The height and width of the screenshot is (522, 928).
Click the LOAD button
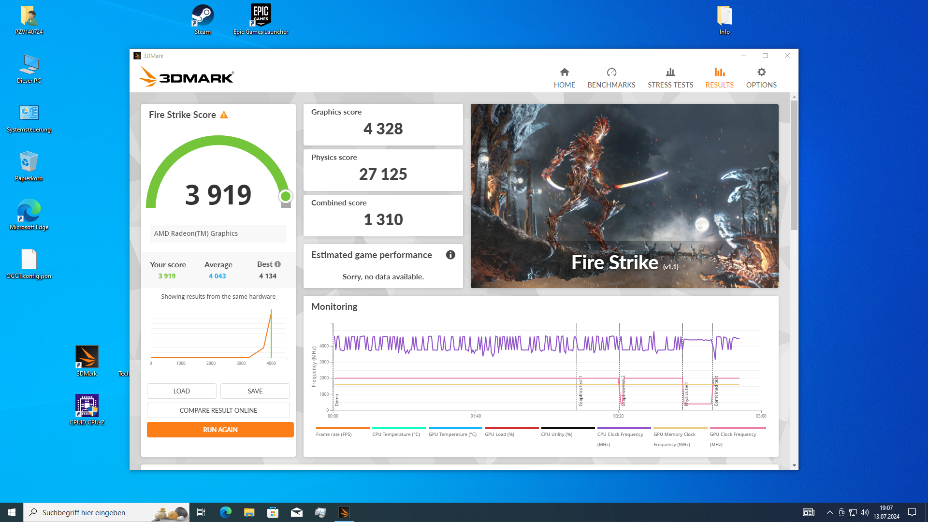pos(182,391)
